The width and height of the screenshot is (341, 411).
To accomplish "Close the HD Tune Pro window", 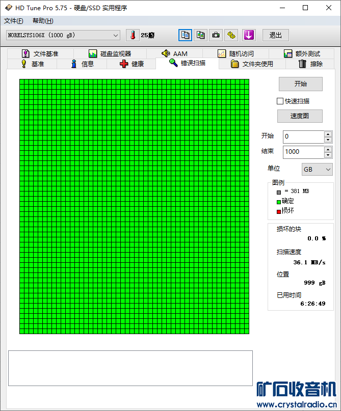I will tap(329, 8).
